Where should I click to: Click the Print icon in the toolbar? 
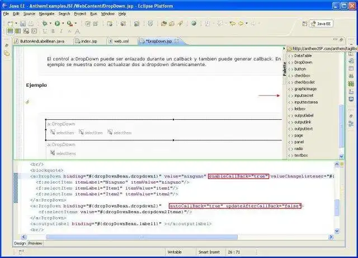pyautogui.click(x=31, y=24)
